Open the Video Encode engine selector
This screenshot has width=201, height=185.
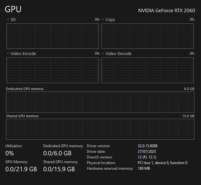point(8,53)
